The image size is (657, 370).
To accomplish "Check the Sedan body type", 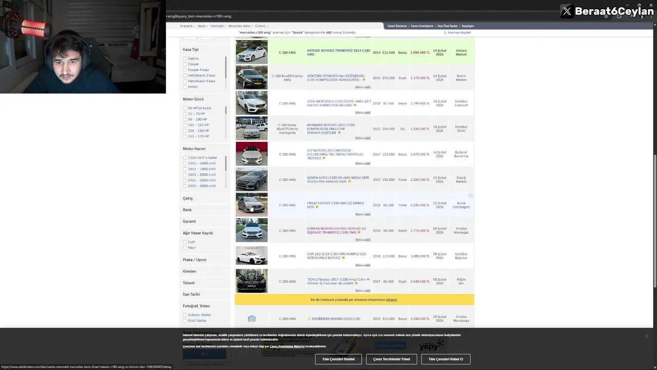I will [185, 87].
